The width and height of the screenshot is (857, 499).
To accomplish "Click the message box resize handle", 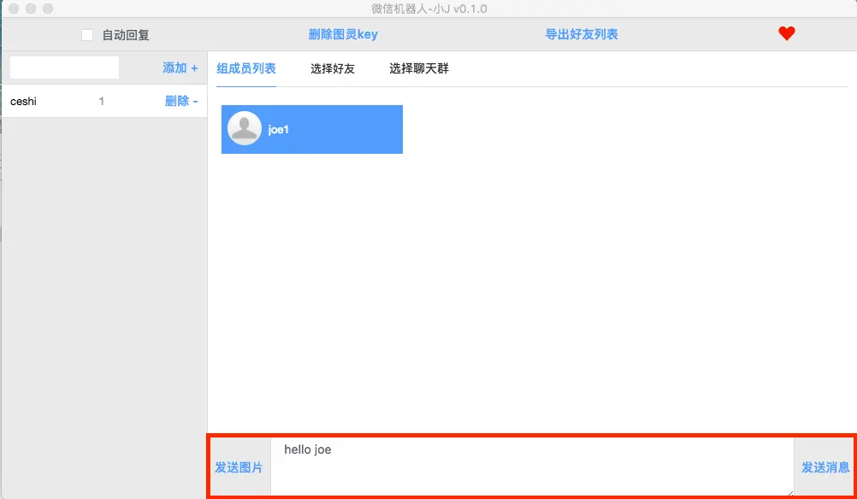I will pos(790,492).
